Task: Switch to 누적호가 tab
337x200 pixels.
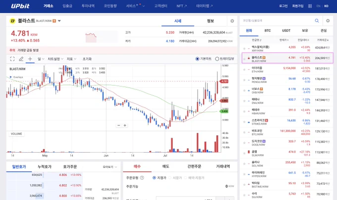Action: pyautogui.click(x=45, y=167)
